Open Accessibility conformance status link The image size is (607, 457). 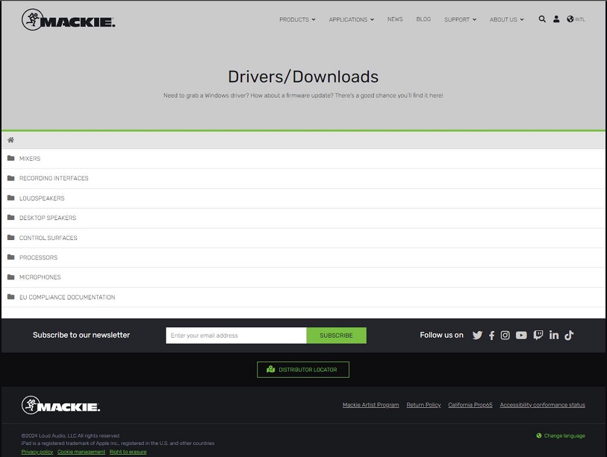pyautogui.click(x=542, y=405)
